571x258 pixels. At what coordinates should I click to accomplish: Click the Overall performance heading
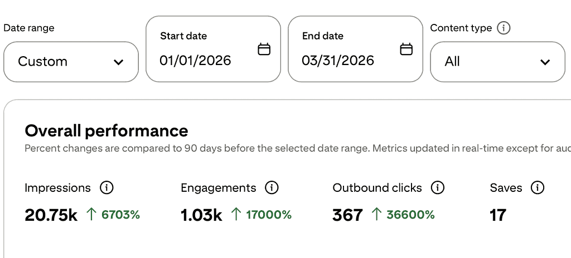pos(107,131)
